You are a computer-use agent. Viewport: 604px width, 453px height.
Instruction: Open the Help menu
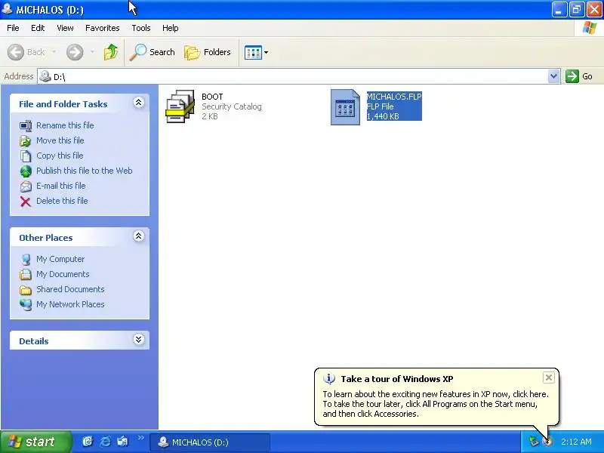click(x=171, y=28)
